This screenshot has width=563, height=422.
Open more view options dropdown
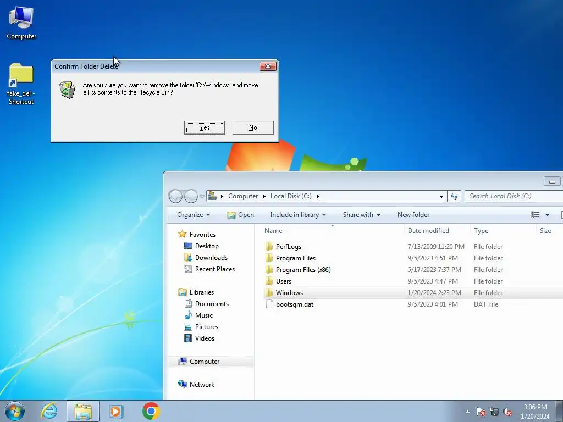coord(547,215)
